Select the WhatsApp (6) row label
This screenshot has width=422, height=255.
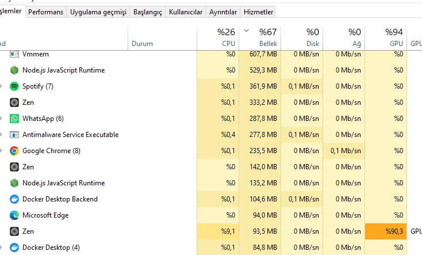(43, 119)
